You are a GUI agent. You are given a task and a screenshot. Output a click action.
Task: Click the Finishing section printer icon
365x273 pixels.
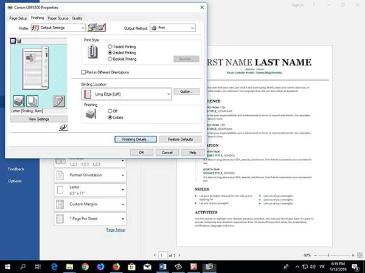[x=91, y=114]
